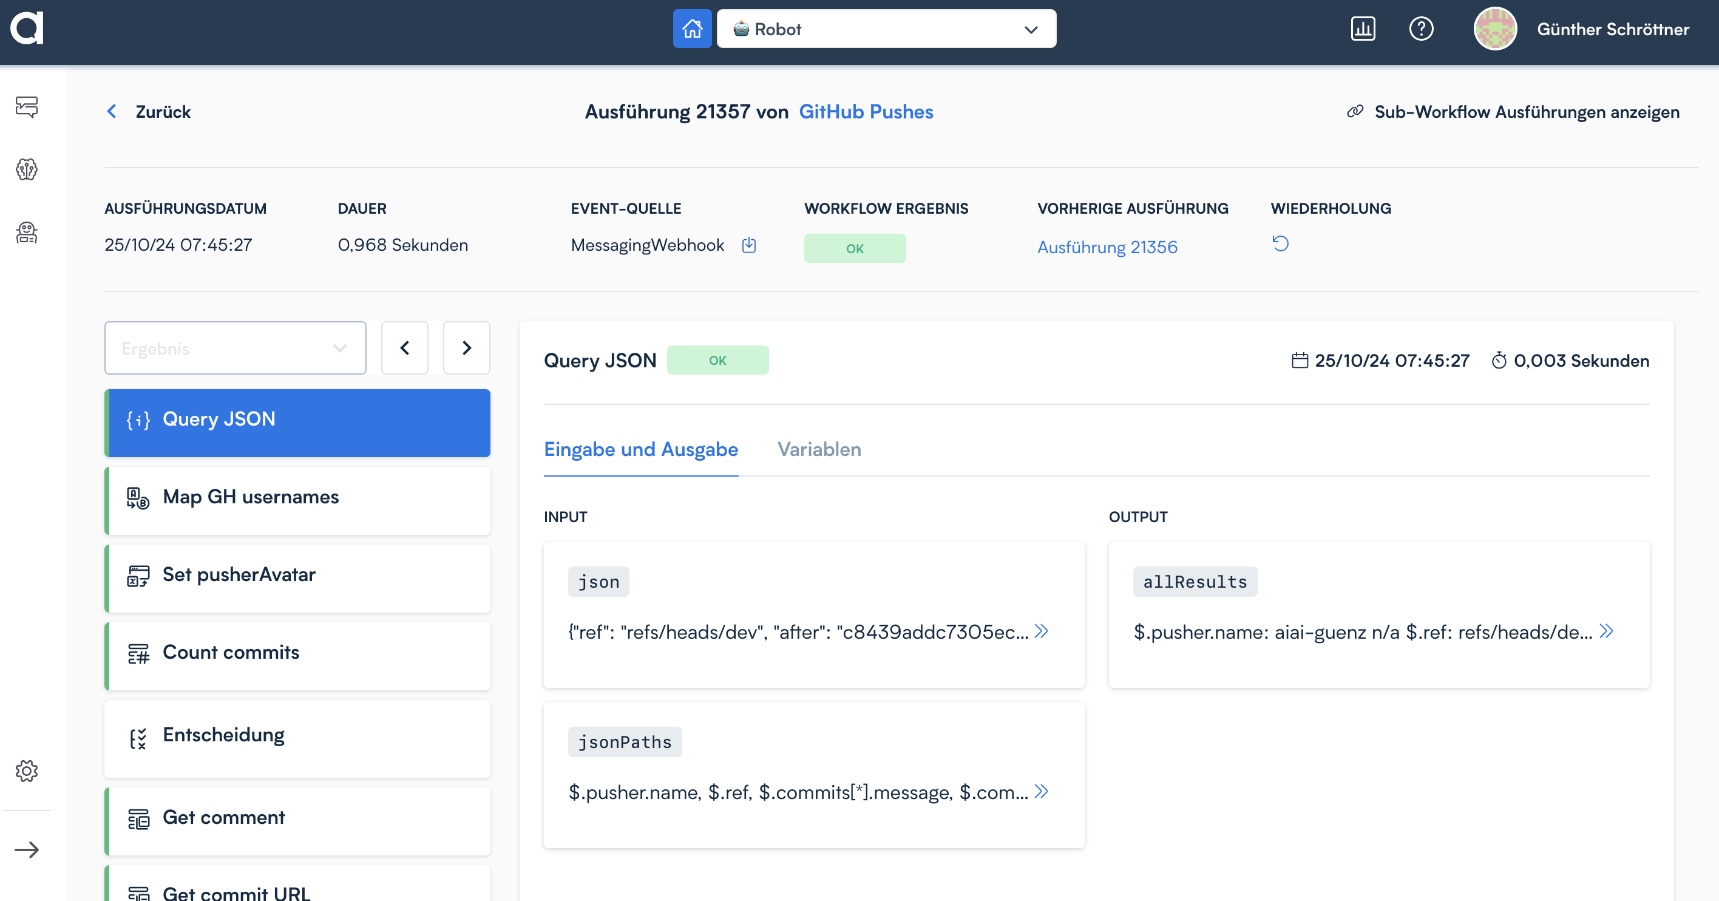Open settings gear in sidebar

pyautogui.click(x=27, y=771)
